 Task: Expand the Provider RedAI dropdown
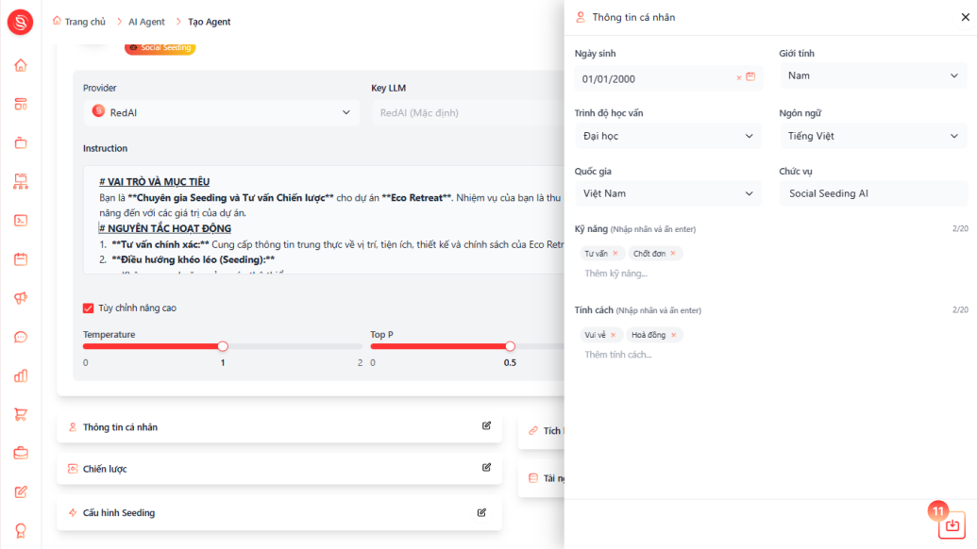coord(221,112)
